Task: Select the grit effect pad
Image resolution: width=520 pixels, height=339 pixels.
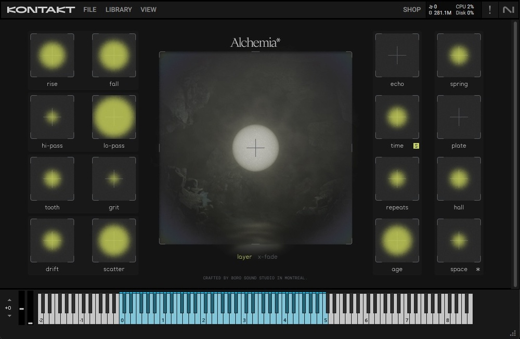Action: pos(114,179)
